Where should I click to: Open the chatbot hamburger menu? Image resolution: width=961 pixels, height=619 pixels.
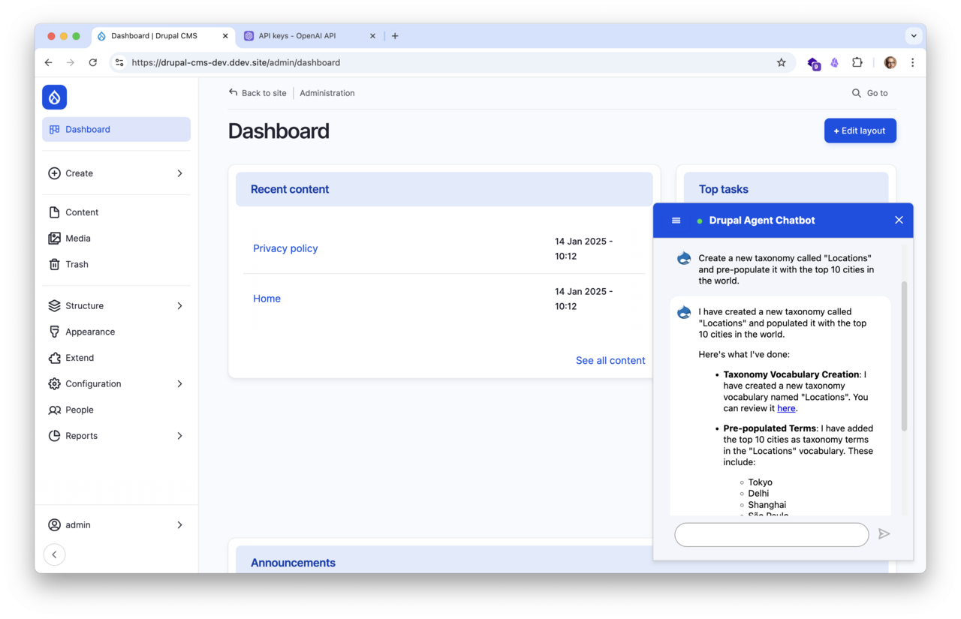(x=676, y=221)
